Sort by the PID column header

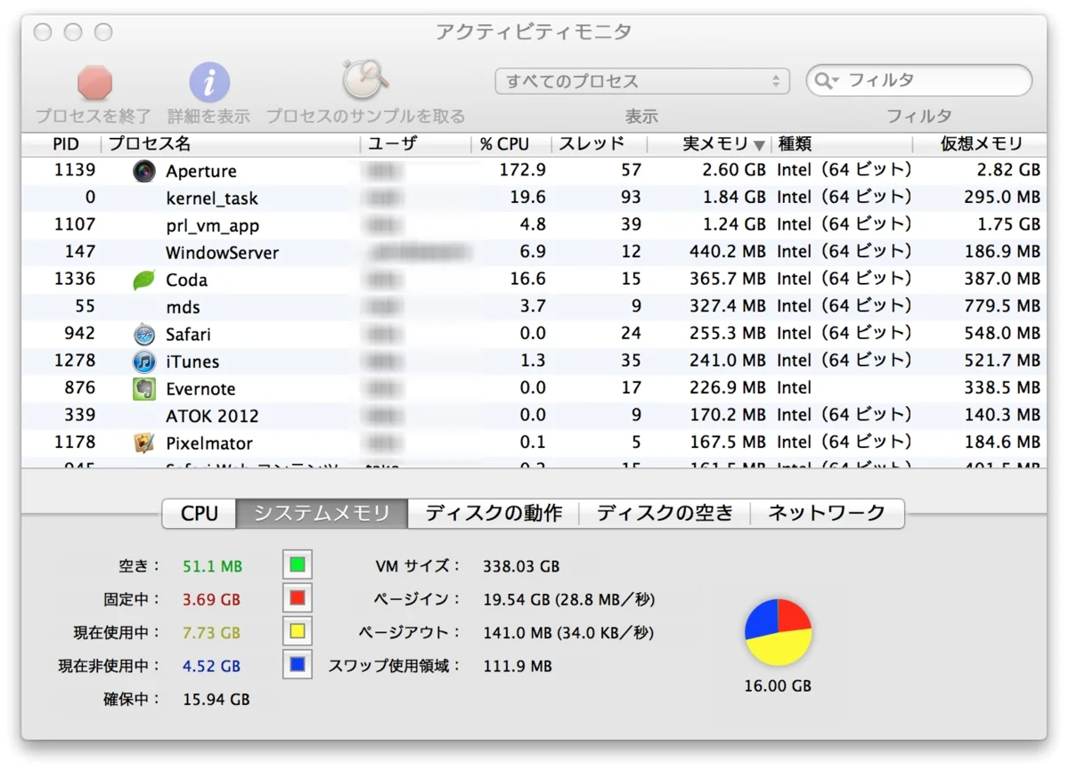(x=65, y=144)
